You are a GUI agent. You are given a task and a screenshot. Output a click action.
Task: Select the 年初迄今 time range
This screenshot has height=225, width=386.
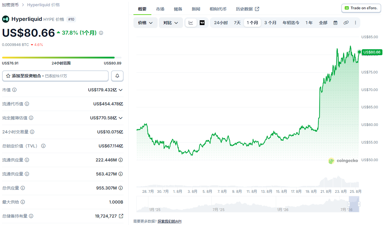coord(291,23)
